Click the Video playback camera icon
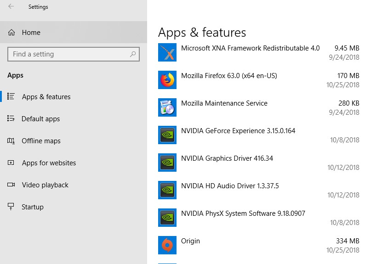 pyautogui.click(x=11, y=185)
